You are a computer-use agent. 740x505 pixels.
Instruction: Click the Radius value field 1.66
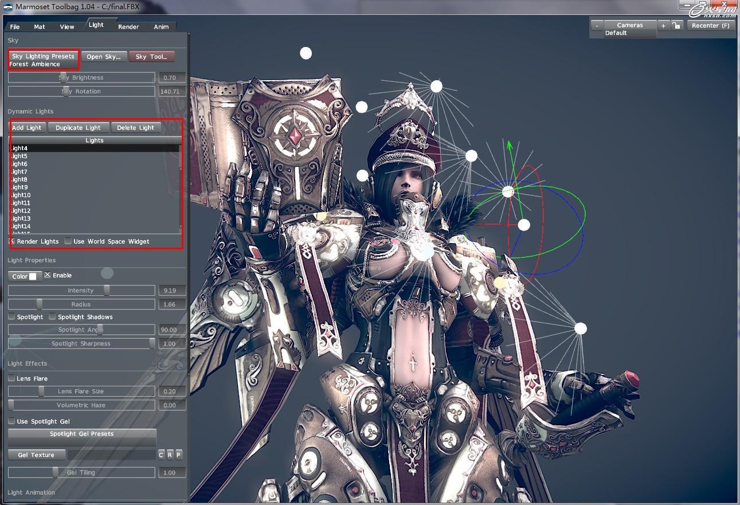(x=171, y=304)
